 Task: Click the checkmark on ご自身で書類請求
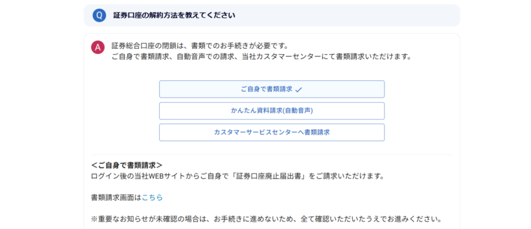click(x=298, y=89)
